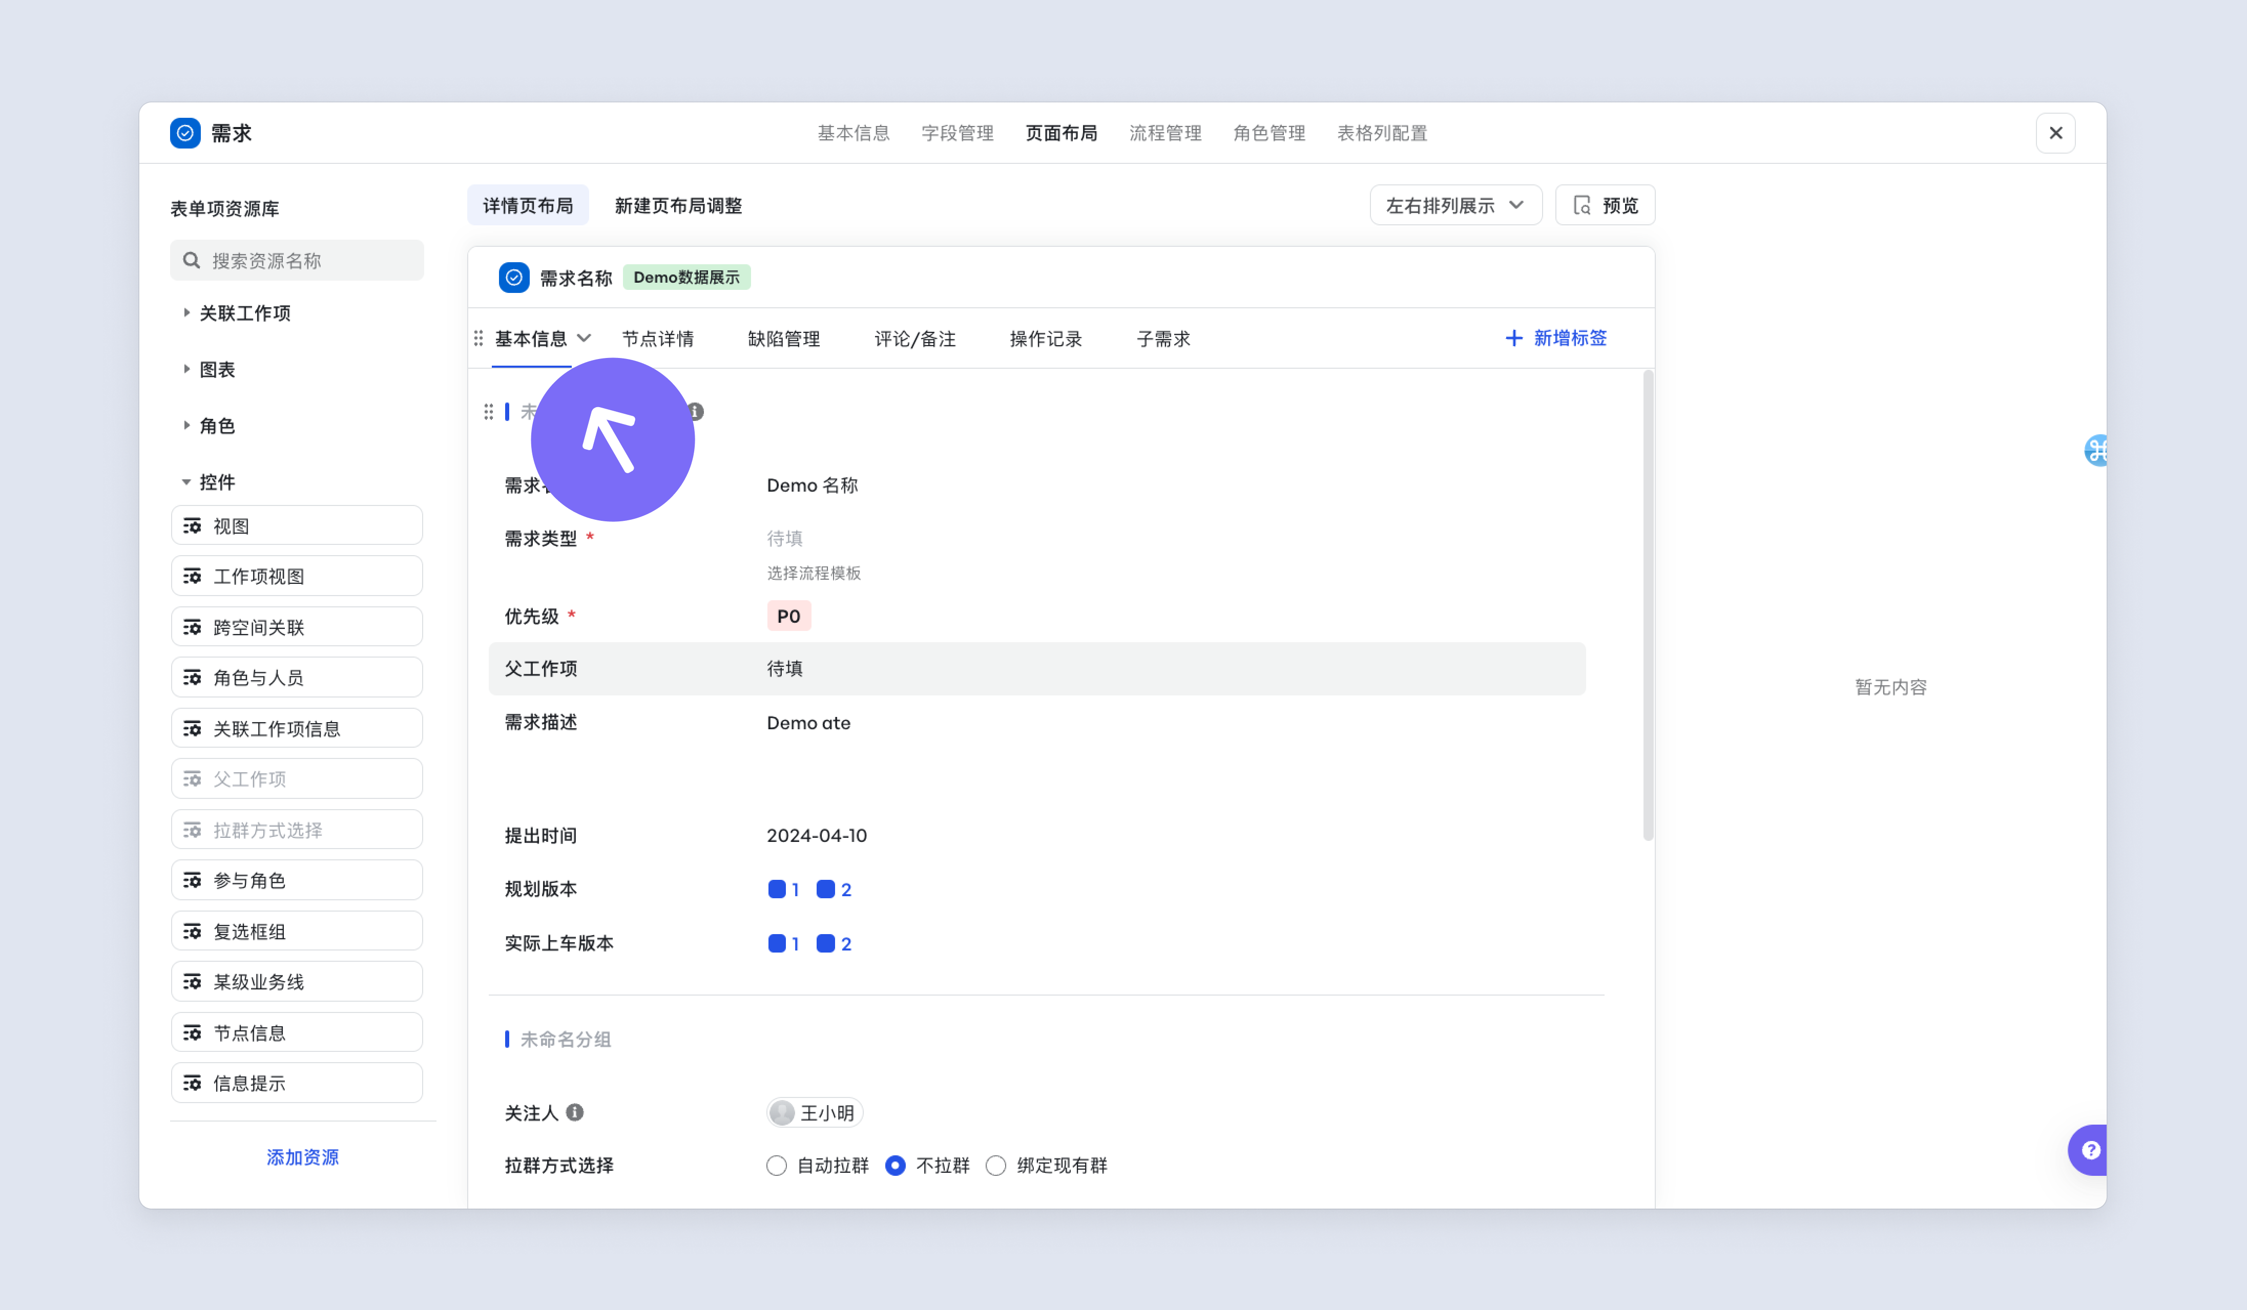
Task: Switch to the 角色管理 top tab
Action: click(1269, 133)
